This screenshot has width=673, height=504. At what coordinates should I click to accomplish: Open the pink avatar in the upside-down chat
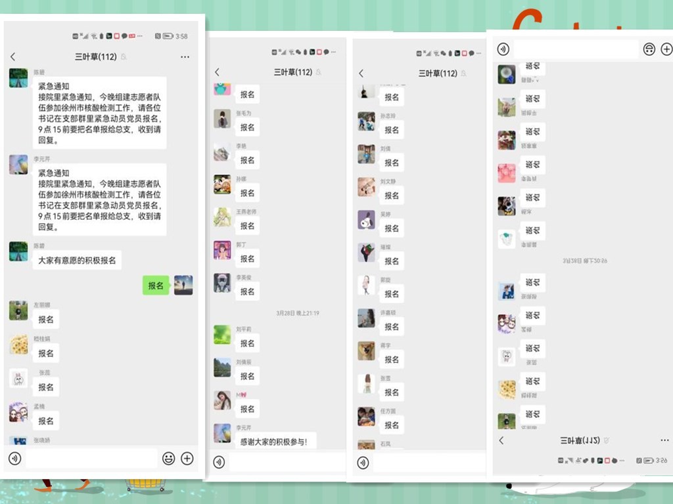click(x=507, y=173)
